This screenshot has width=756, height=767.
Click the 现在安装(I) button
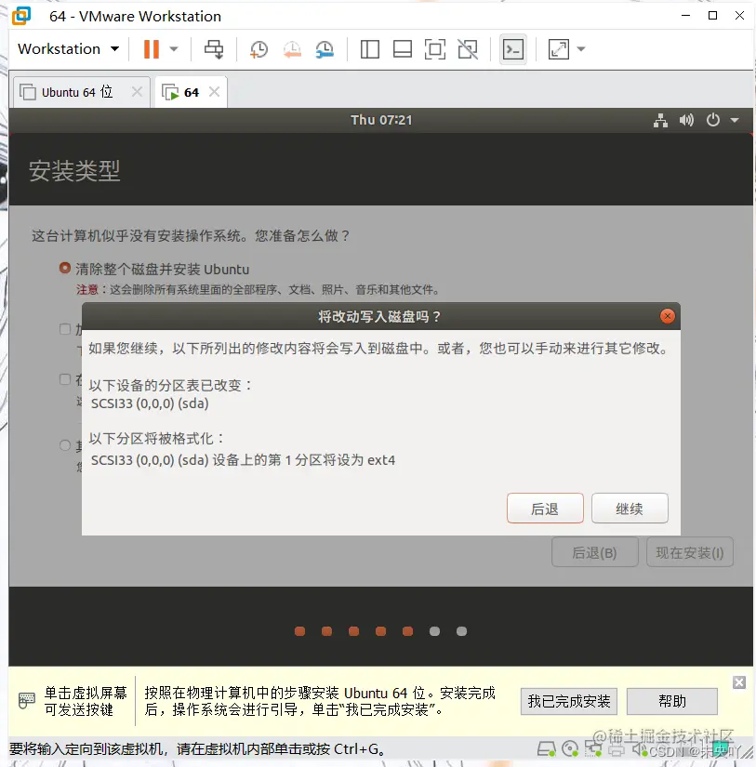click(x=689, y=552)
